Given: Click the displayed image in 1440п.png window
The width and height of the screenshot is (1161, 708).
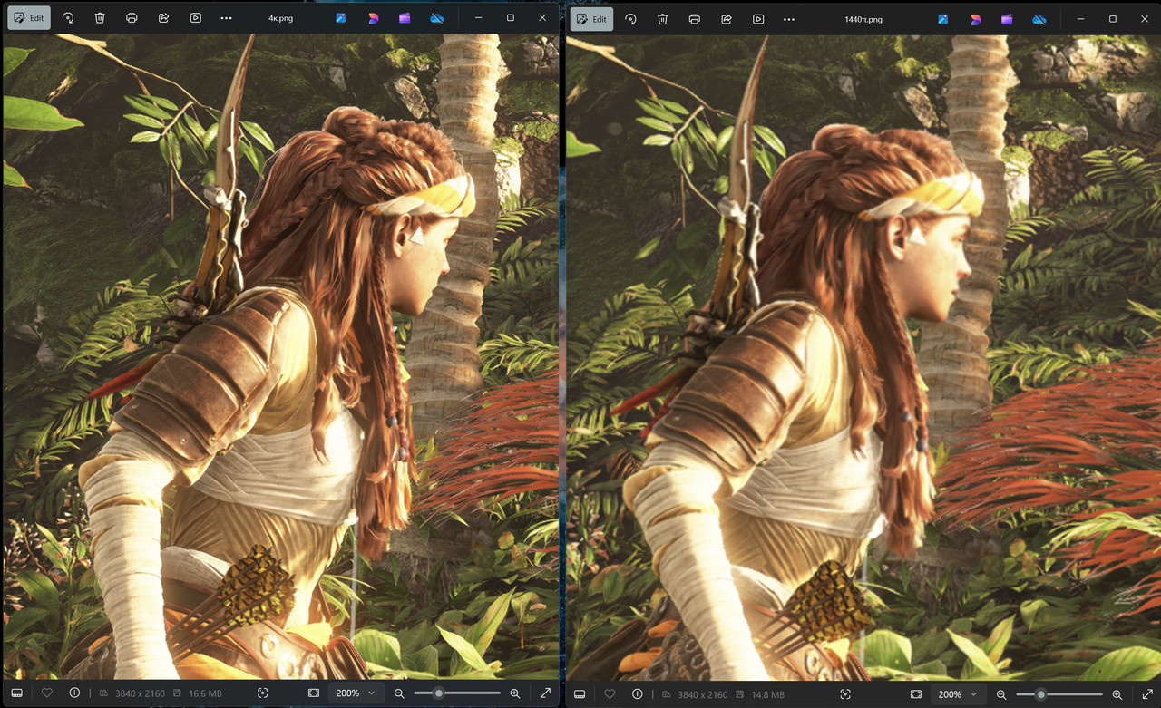Looking at the screenshot, I should tap(863, 358).
